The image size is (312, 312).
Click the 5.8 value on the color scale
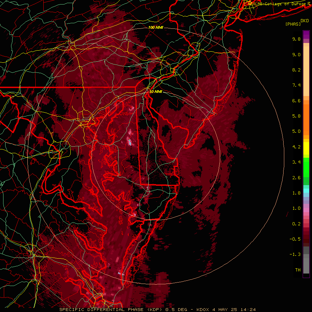(x=296, y=116)
